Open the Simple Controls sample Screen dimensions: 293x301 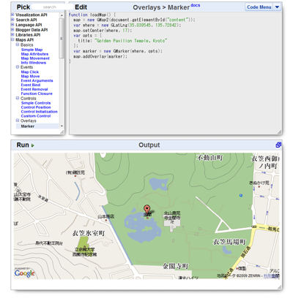pos(36,103)
